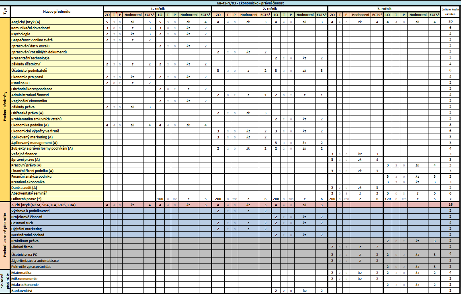Select the 2. ročník column group header
461x294 pixels.
click(x=269, y=8)
